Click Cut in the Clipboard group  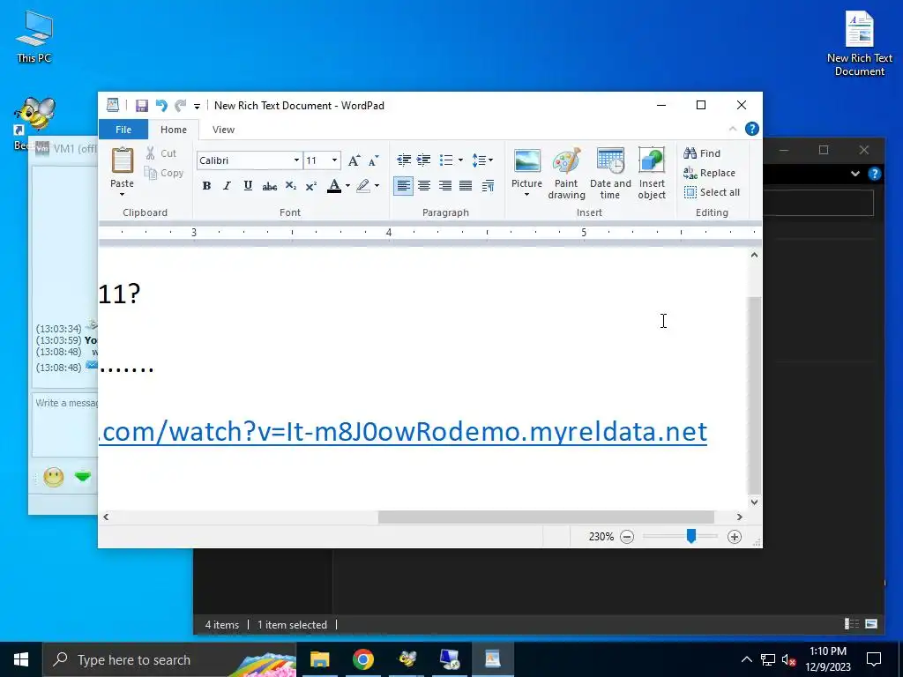point(162,153)
